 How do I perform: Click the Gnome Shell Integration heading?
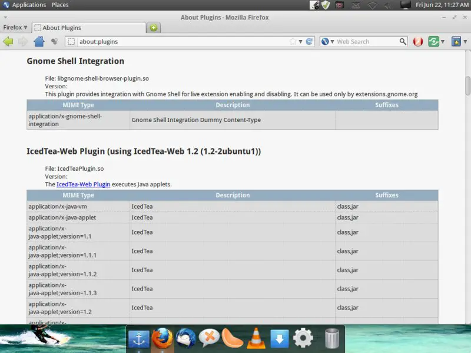[75, 61]
